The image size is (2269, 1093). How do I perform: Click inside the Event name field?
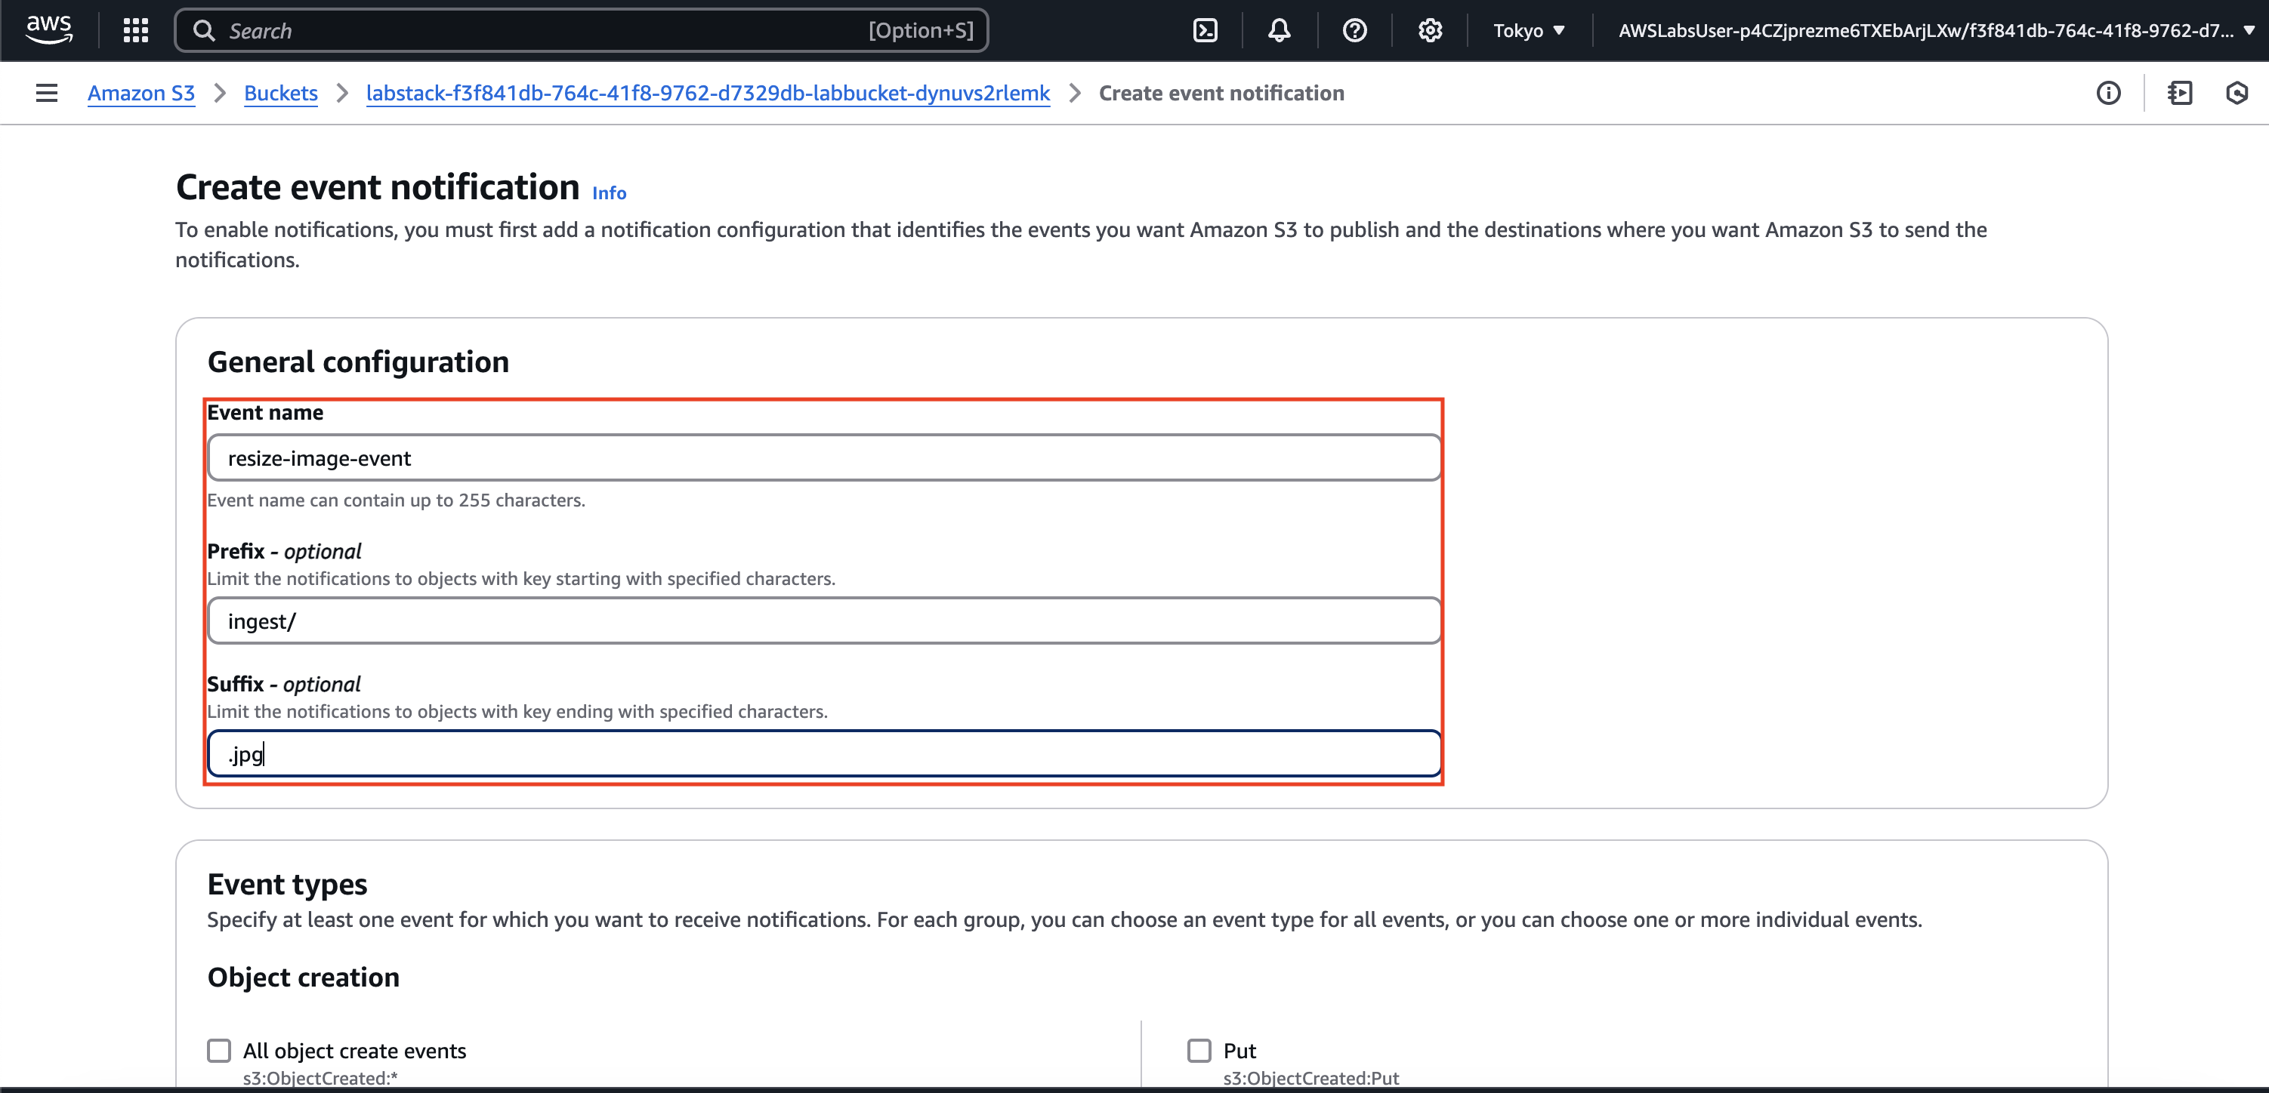(823, 457)
